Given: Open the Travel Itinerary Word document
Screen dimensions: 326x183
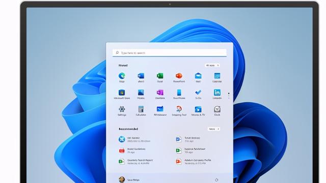Looking at the screenshot, I should coord(188,139).
